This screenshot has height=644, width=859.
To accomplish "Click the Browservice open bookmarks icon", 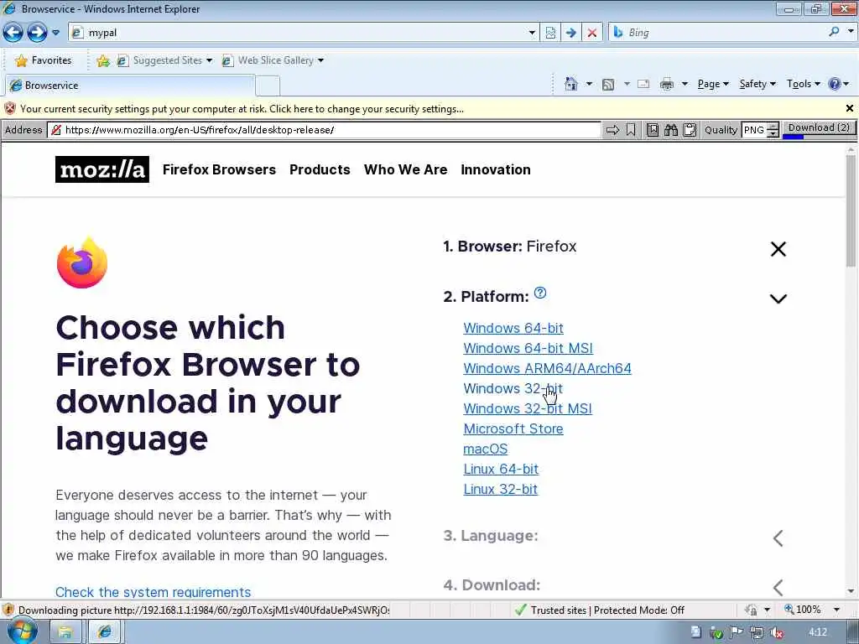I will (x=653, y=130).
